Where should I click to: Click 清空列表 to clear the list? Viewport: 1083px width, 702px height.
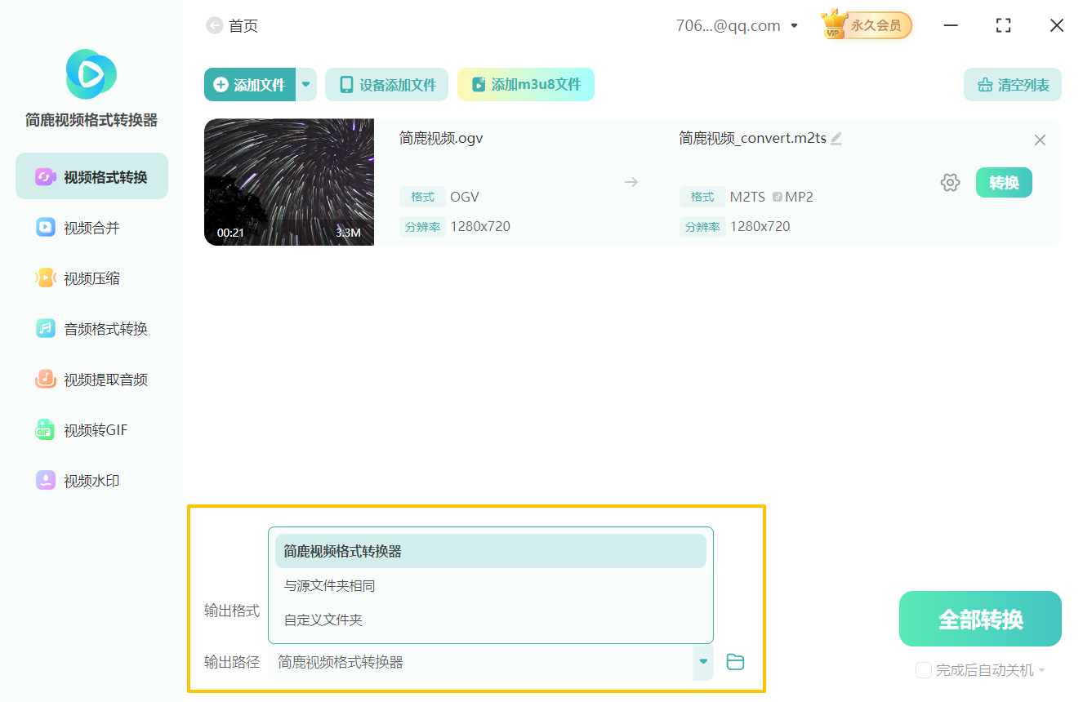1013,84
